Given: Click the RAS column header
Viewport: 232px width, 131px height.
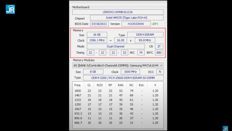Looking at the screenshot, I should pos(121,85).
